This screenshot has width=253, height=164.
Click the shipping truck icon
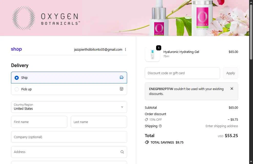click(x=122, y=78)
